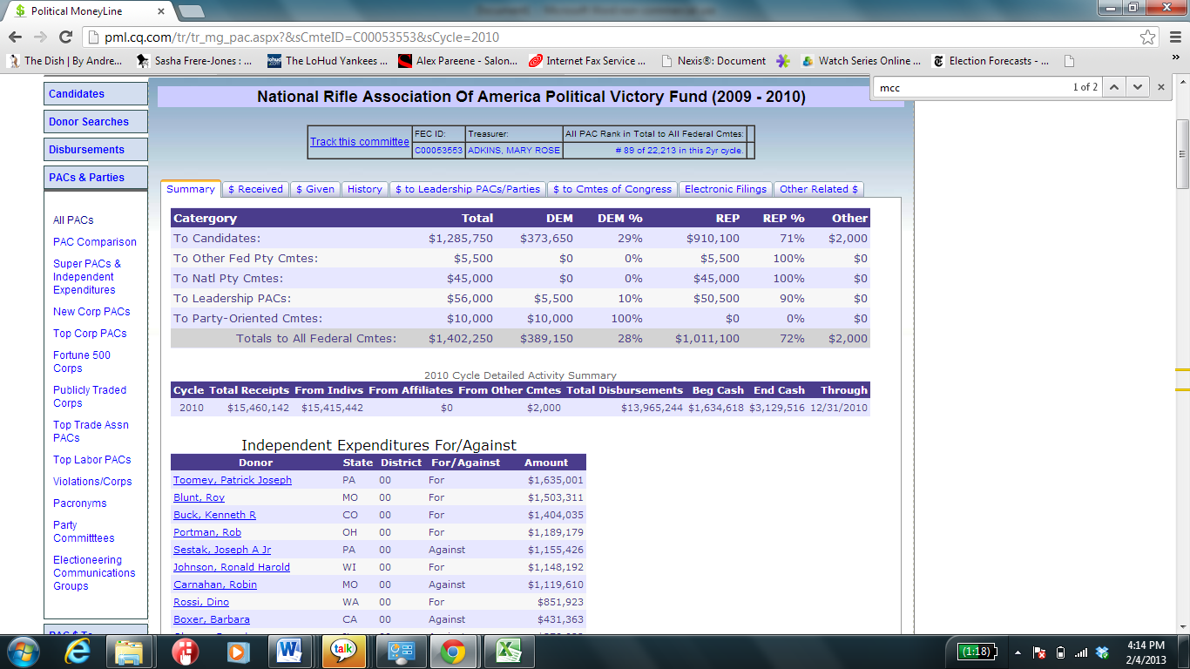Open Top Corp PACs link
Image resolution: width=1190 pixels, height=669 pixels.
(x=90, y=334)
